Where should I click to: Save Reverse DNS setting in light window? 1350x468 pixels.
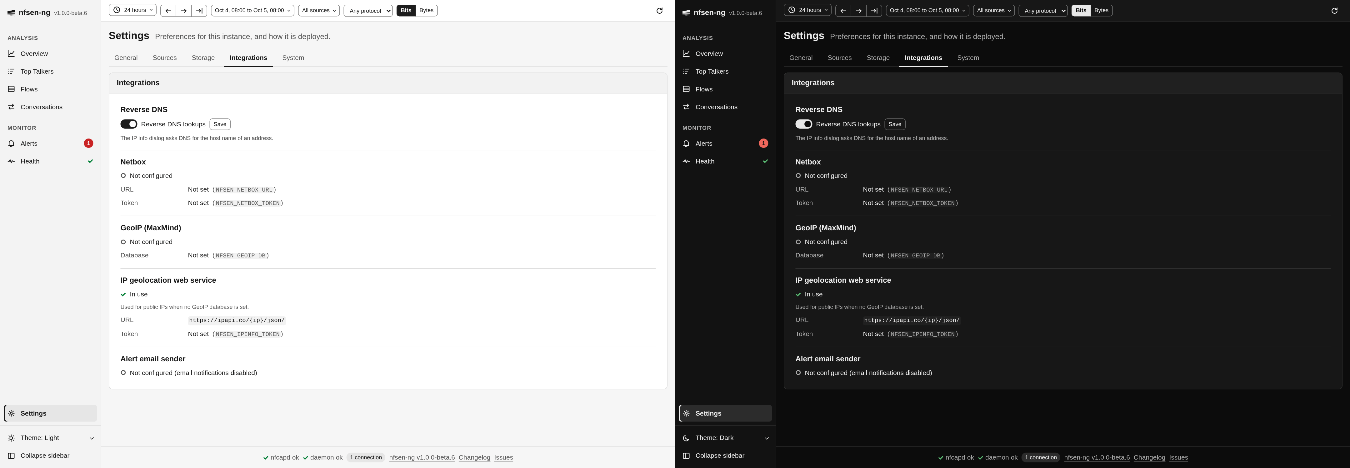pyautogui.click(x=220, y=124)
